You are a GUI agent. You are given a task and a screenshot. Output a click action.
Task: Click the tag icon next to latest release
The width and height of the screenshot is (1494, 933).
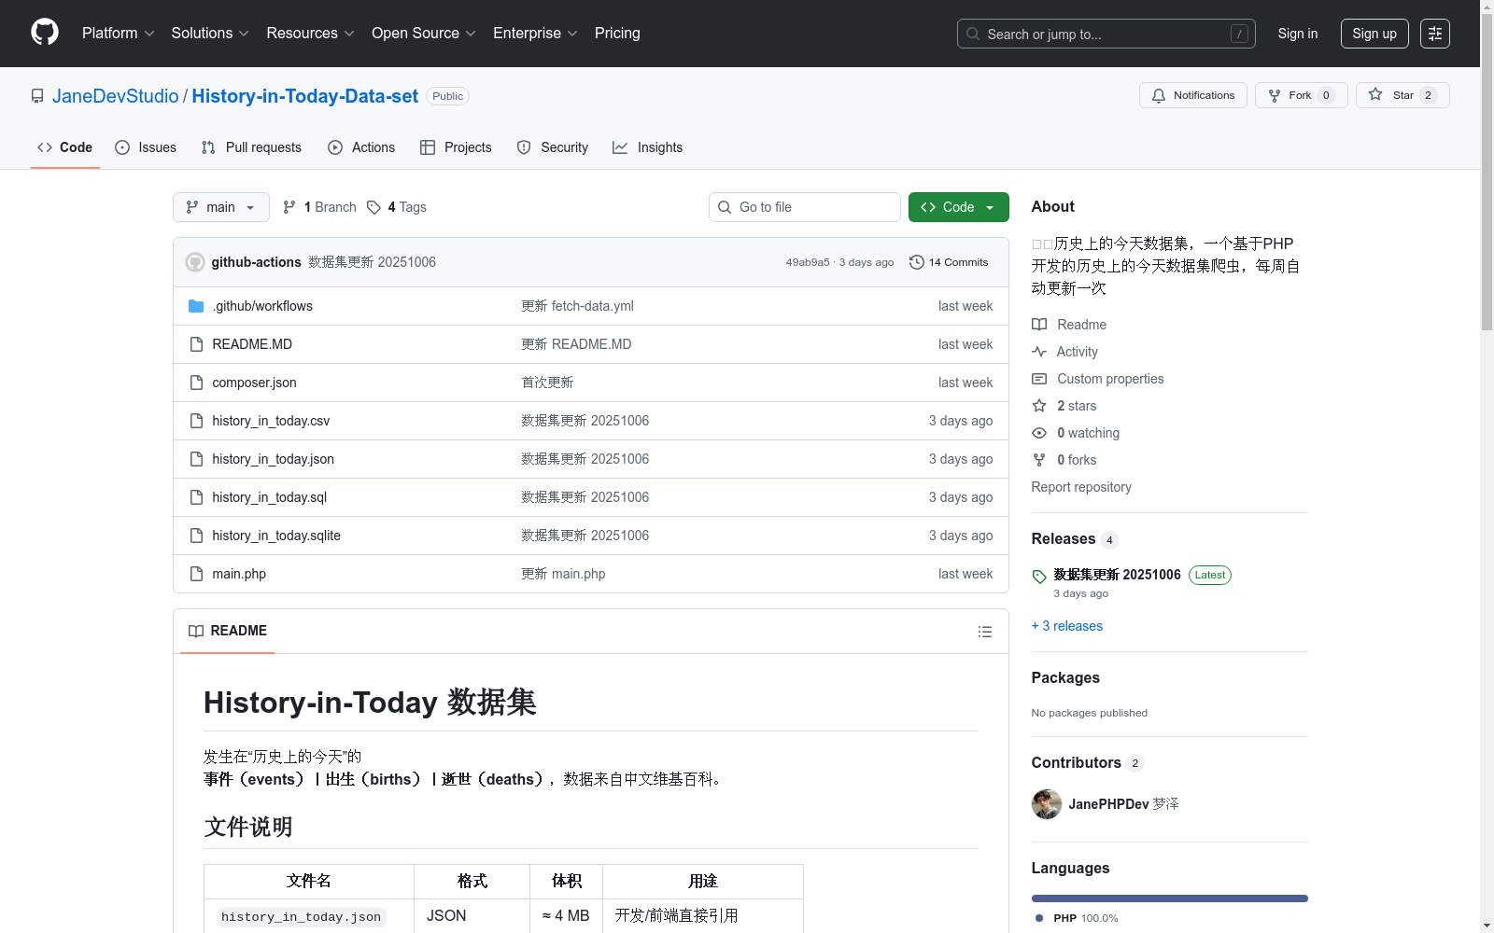point(1039,577)
